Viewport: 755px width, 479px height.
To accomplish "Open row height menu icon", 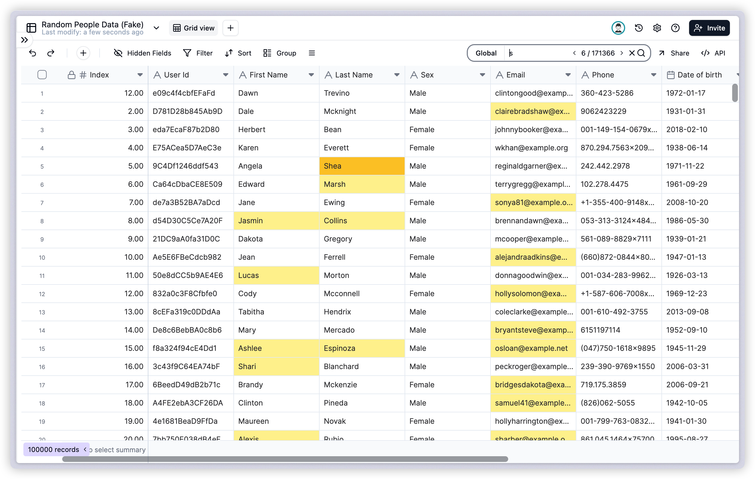I will point(312,53).
